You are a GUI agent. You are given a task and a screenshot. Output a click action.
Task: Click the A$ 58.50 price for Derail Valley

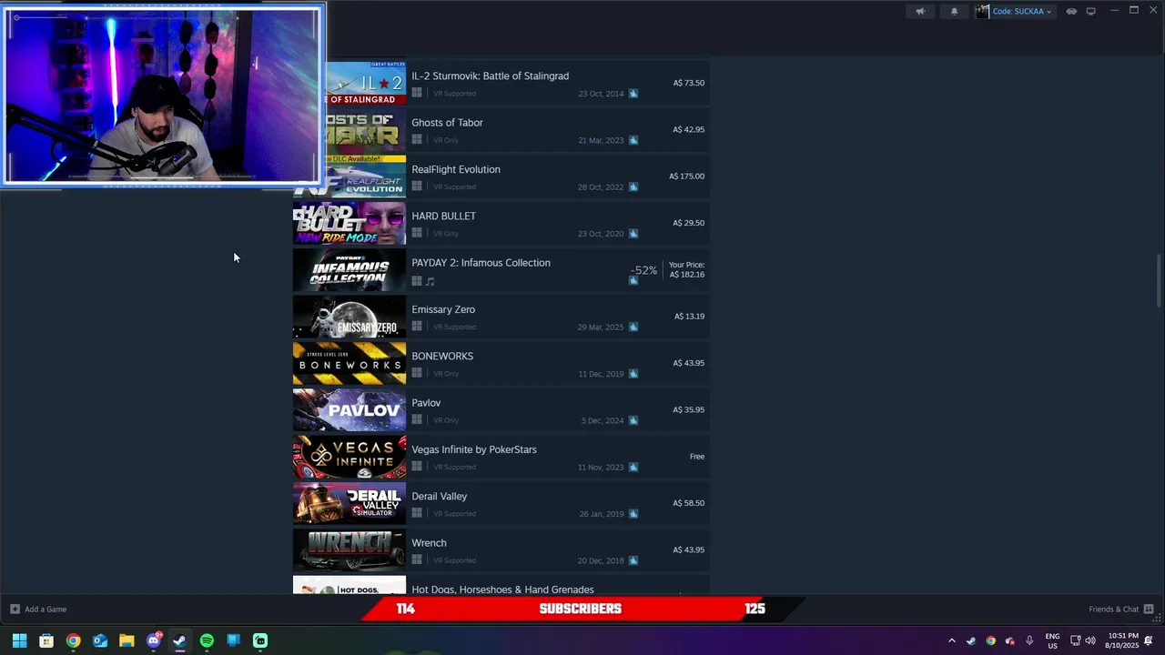click(688, 502)
